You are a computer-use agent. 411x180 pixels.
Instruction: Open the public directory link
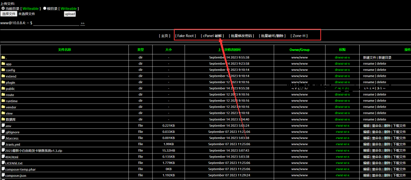pos(10,89)
